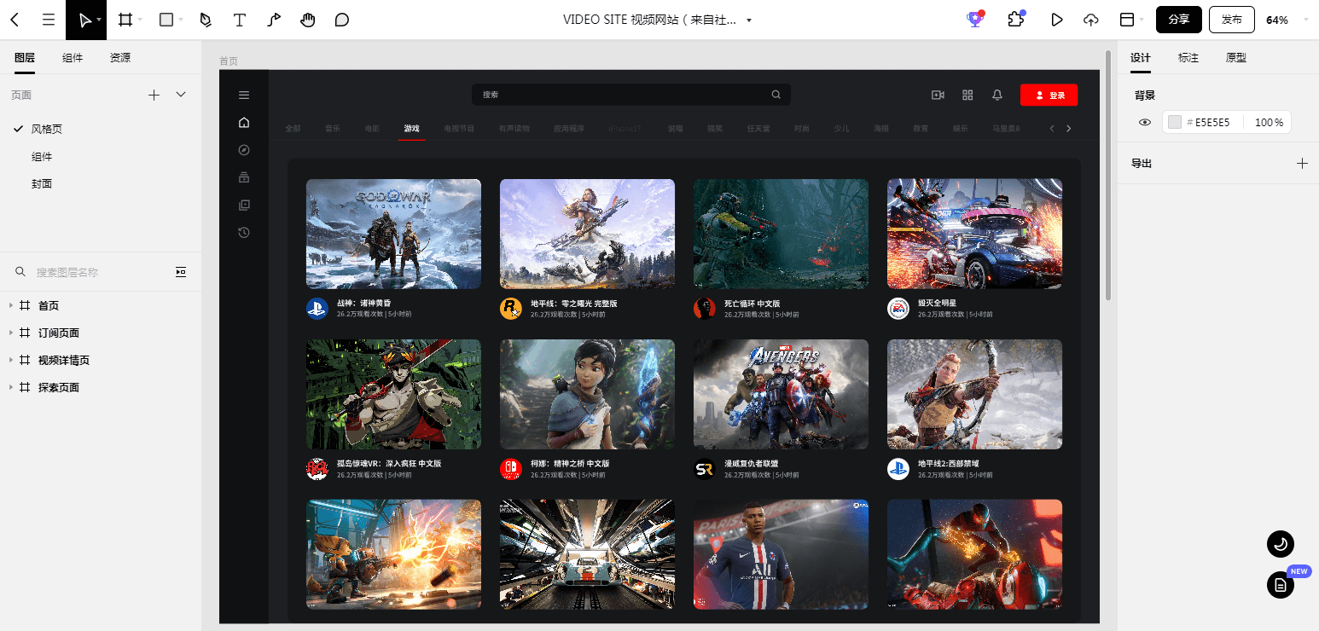
Task: Open the hamburger main menu
Action: [x=49, y=20]
